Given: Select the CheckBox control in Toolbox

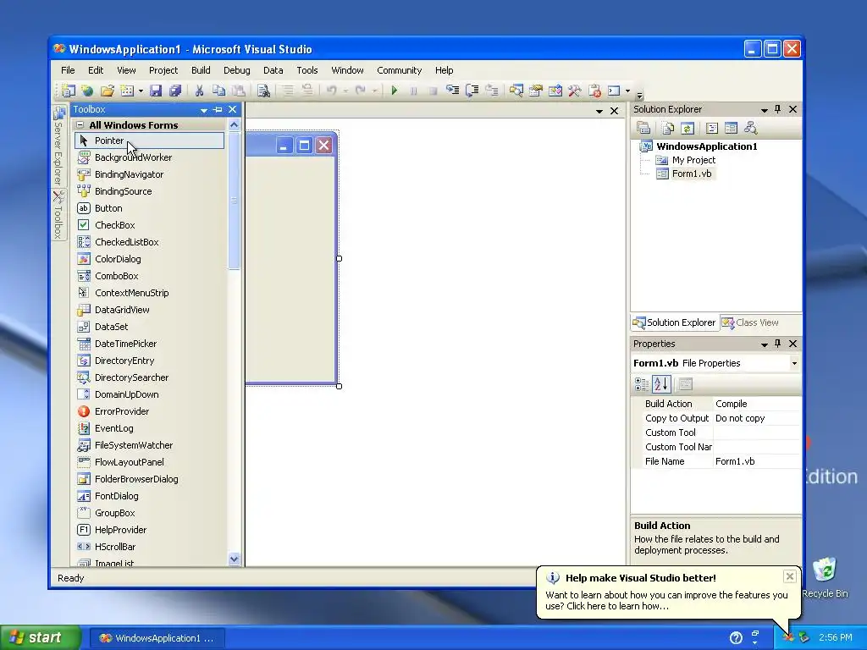Looking at the screenshot, I should click(x=149, y=225).
